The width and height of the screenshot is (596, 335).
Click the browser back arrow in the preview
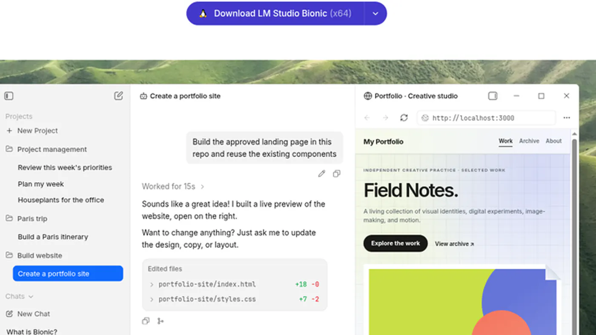tap(367, 118)
